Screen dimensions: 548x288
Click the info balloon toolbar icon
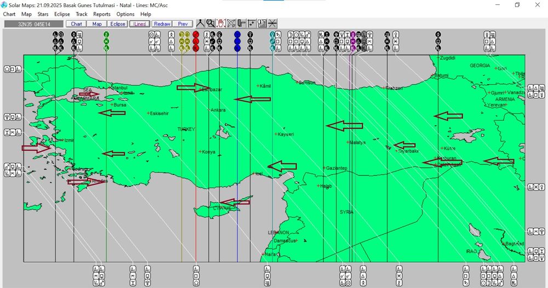point(262,23)
